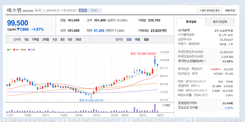Select the 1일 line chart period
The width and height of the screenshot is (245, 122).
pyautogui.click(x=26, y=39)
